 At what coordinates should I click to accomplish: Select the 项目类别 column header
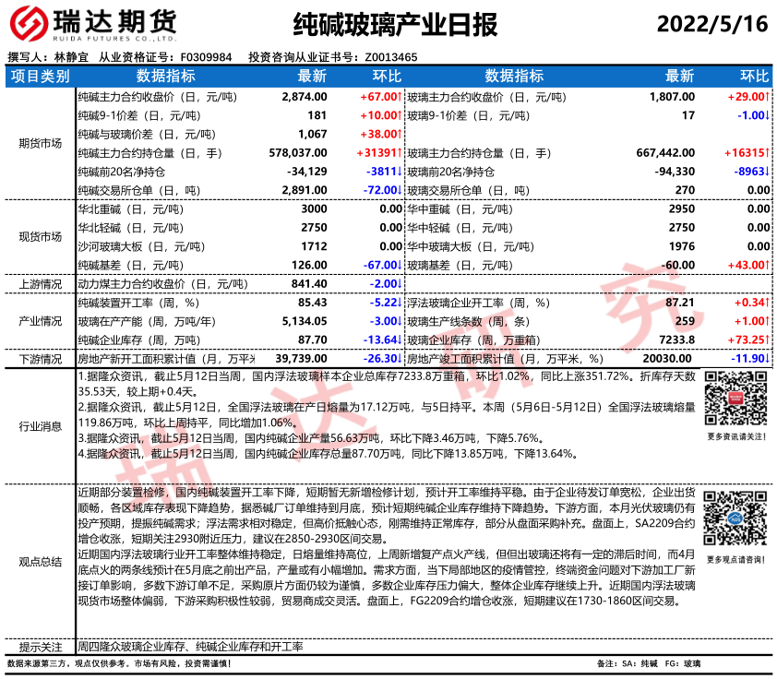coord(40,76)
